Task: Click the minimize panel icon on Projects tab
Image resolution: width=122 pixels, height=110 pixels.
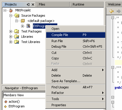Action: pos(28,4)
